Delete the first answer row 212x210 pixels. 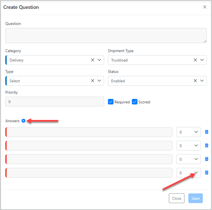[206, 132]
